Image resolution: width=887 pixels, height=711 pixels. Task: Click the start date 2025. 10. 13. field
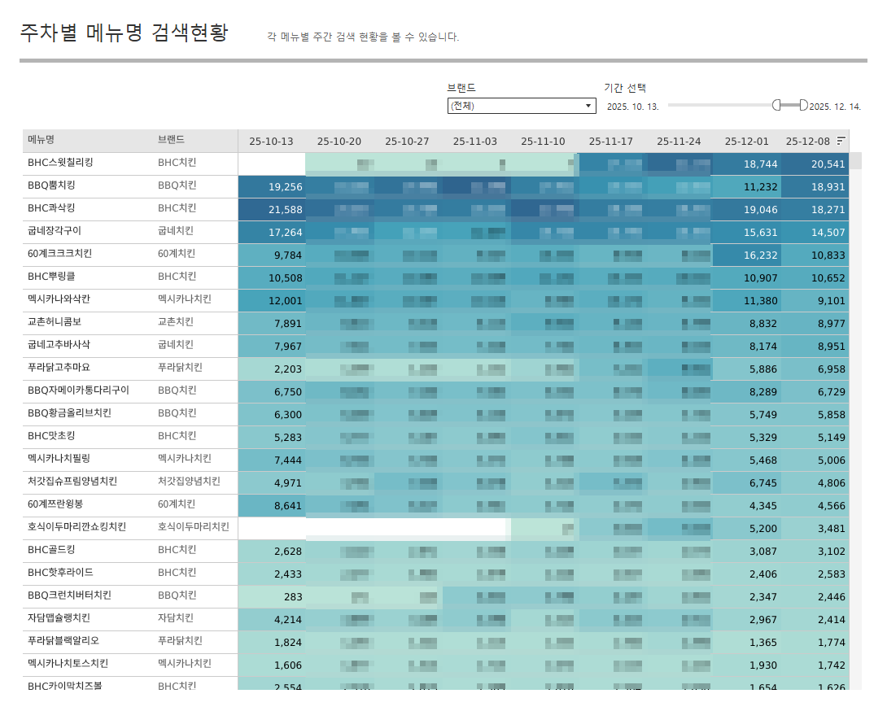coord(632,107)
